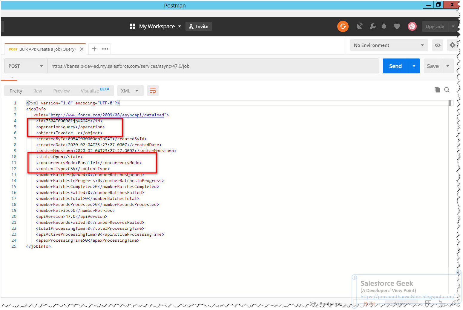Image resolution: width=463 pixels, height=310 pixels.
Task: Click the apiVersion 47.0 line
Action: pos(71,216)
